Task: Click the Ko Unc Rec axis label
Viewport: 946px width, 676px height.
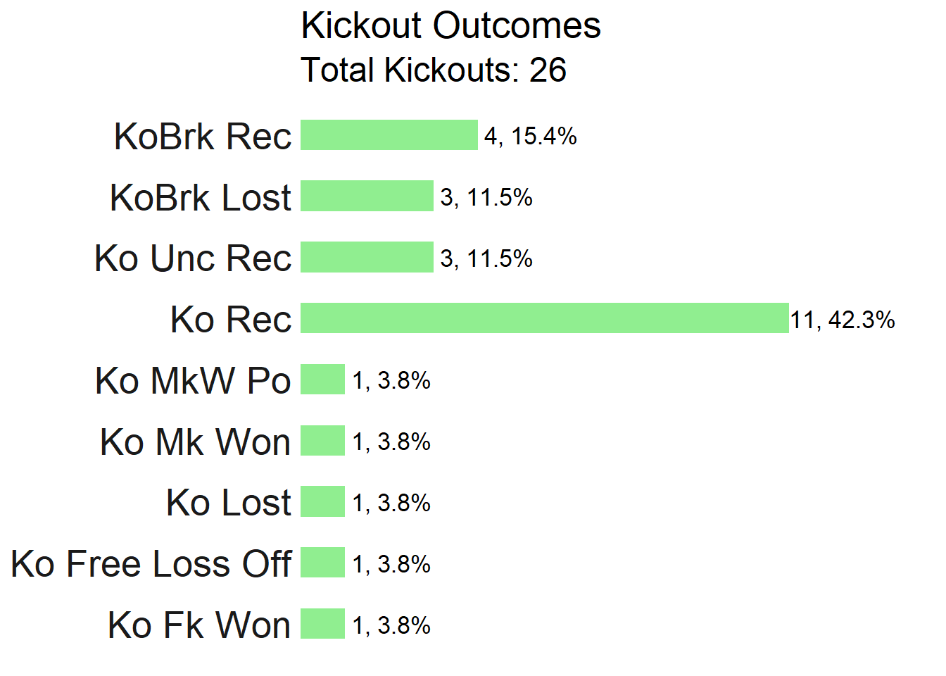Action: coord(193,258)
